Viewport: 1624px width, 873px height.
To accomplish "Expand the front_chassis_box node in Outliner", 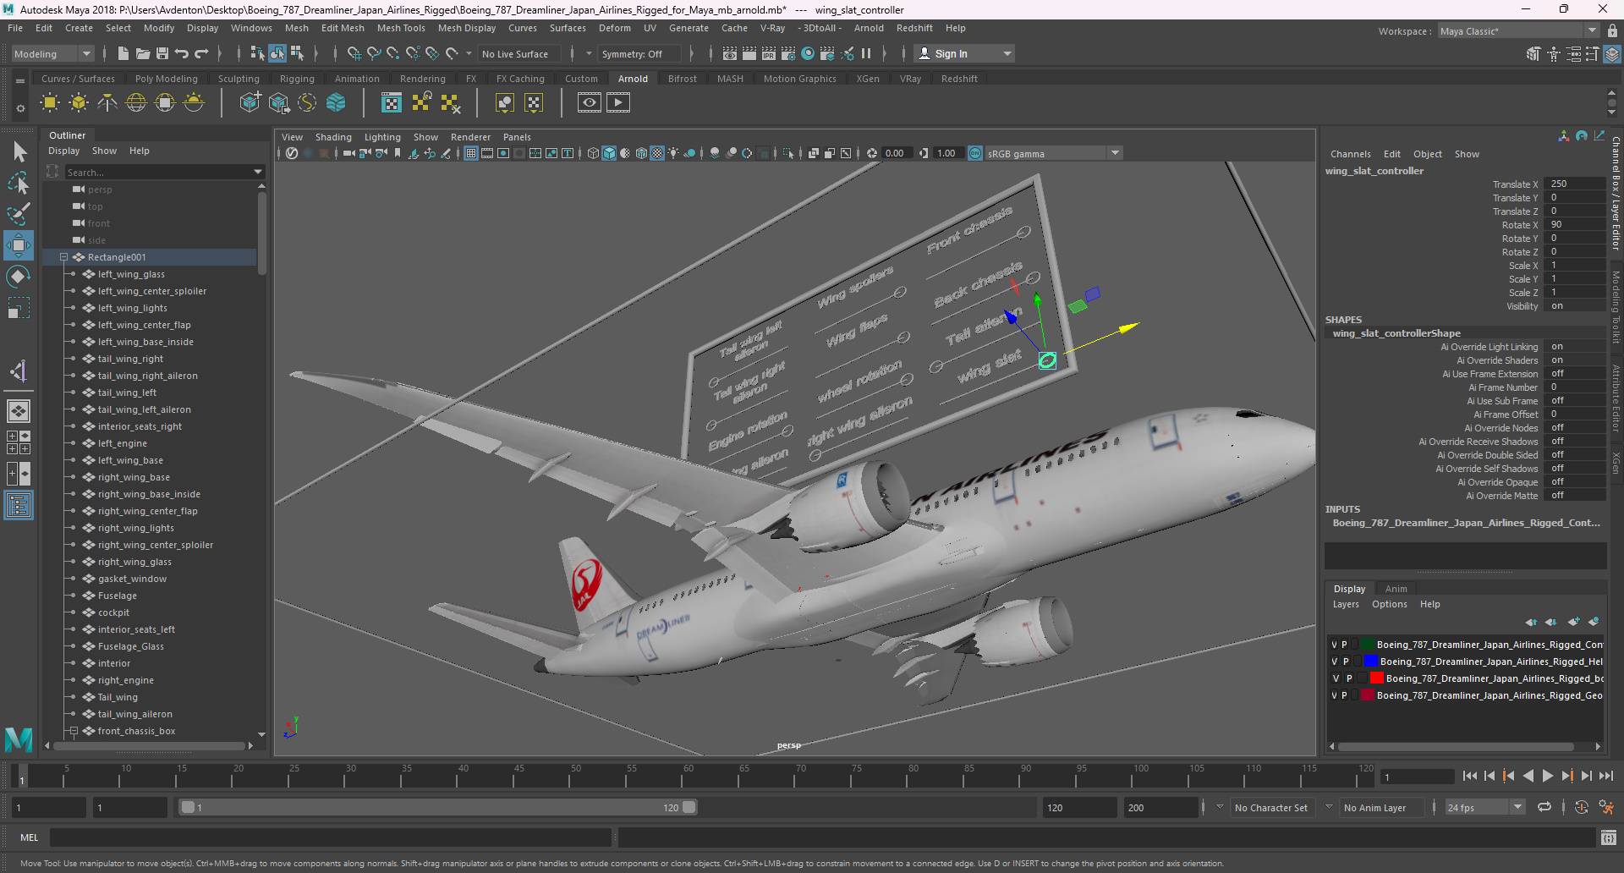I will (x=74, y=731).
